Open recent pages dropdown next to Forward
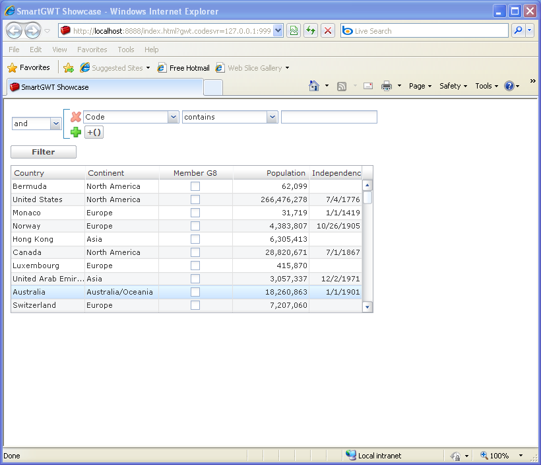 click(48, 31)
